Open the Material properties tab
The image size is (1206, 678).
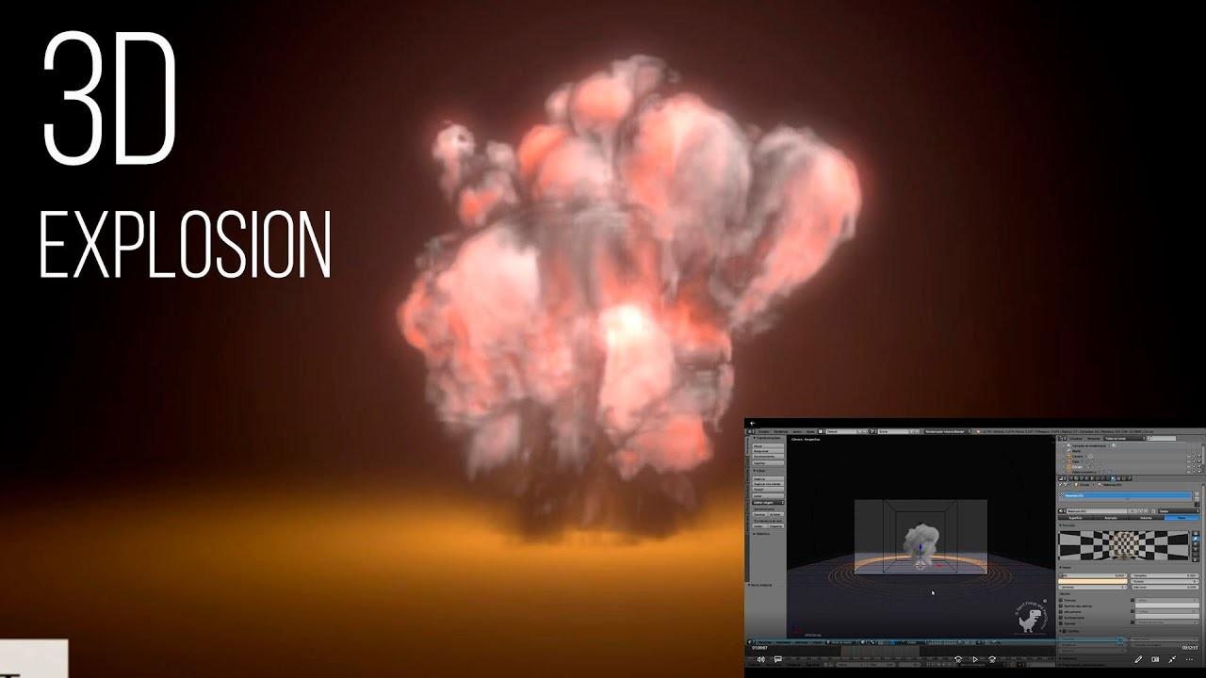(1113, 478)
